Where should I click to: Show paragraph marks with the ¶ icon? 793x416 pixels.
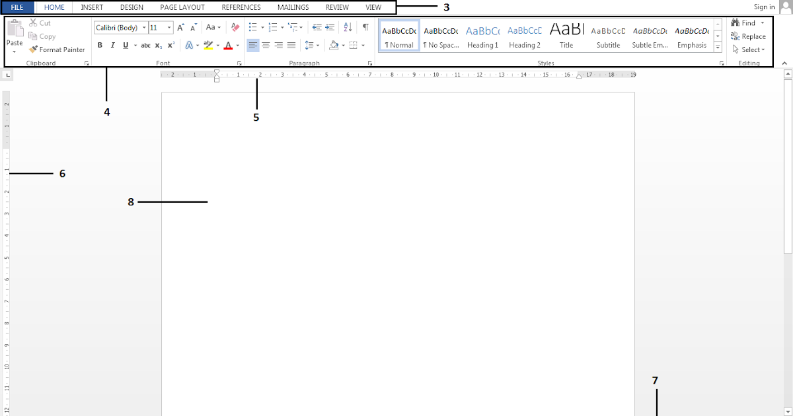pos(365,27)
